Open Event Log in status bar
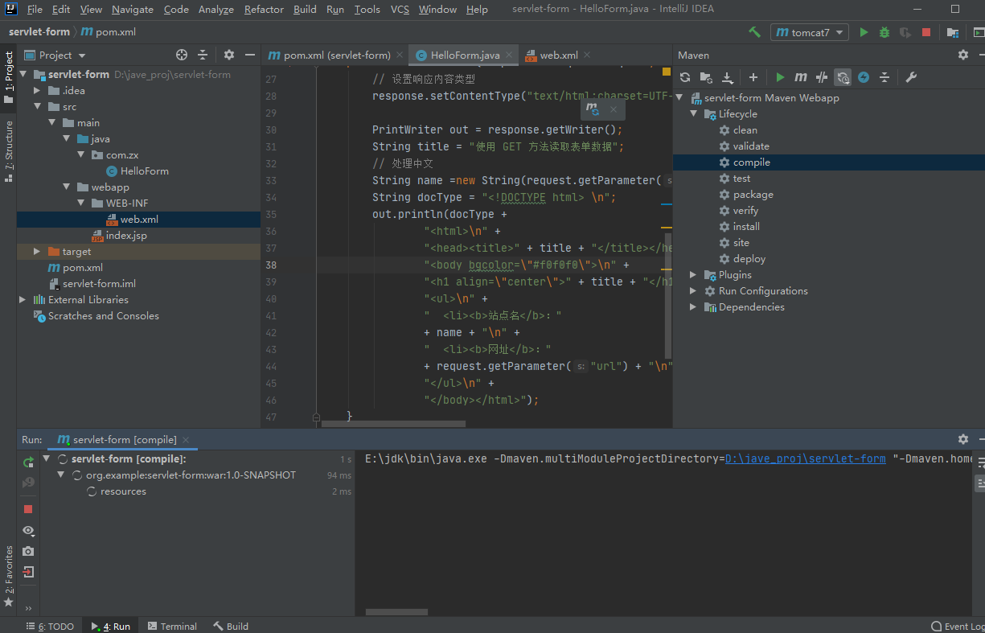 [958, 626]
